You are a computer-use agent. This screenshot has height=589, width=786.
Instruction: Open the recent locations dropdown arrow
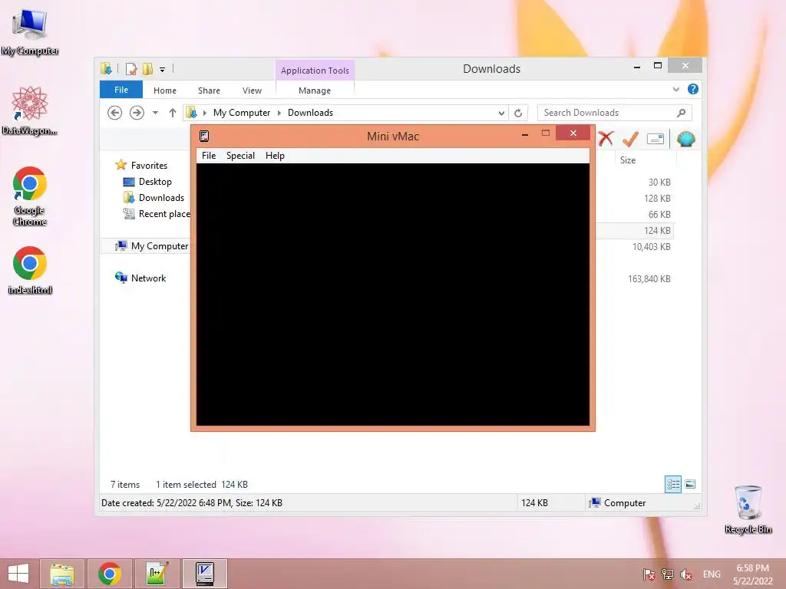tap(155, 113)
